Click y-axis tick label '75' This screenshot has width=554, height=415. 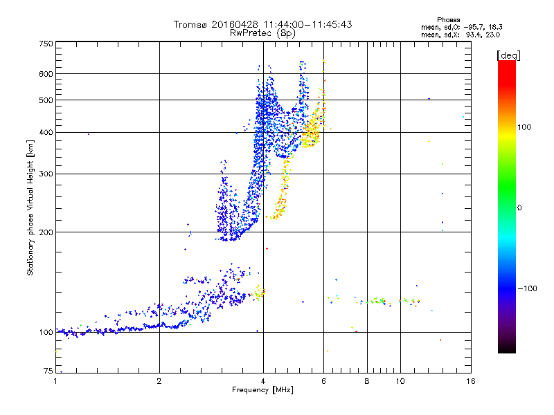(x=48, y=371)
